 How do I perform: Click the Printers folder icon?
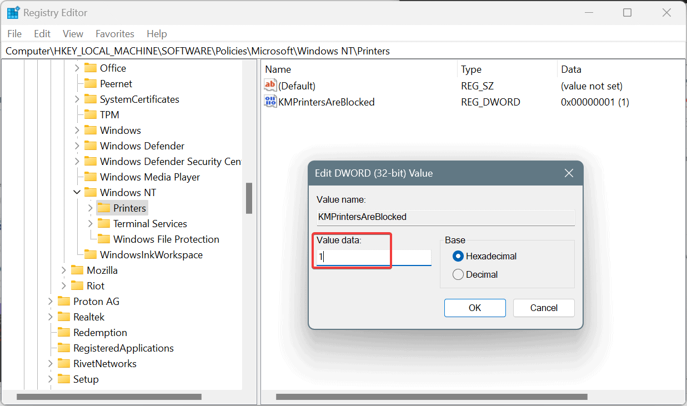point(104,208)
